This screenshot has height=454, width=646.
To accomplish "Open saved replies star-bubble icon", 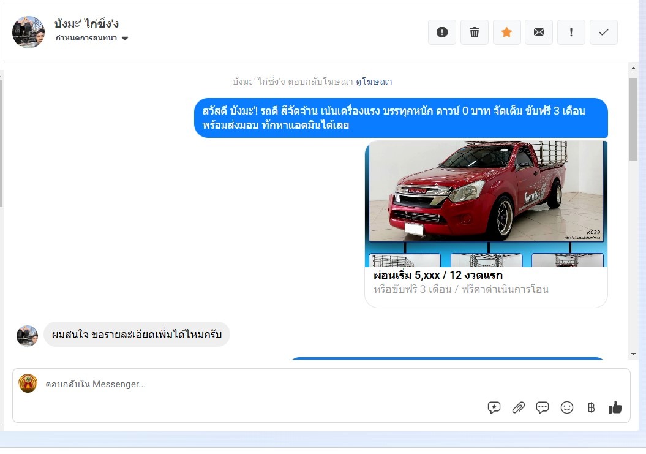I will coord(494,407).
